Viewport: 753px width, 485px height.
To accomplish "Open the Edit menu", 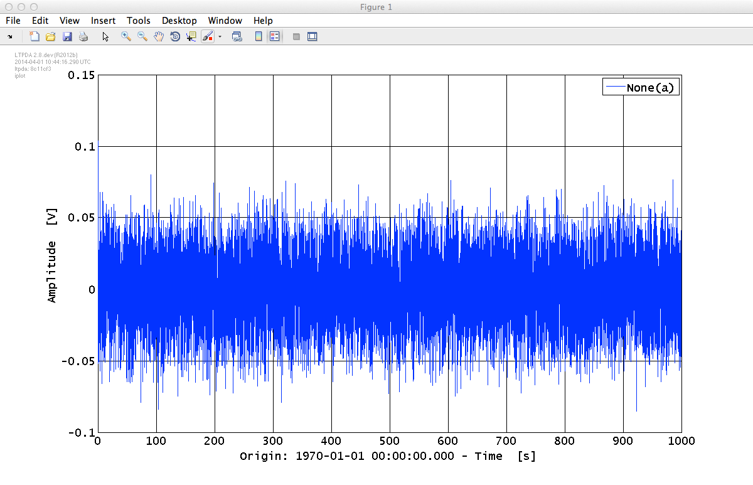I will (x=40, y=21).
